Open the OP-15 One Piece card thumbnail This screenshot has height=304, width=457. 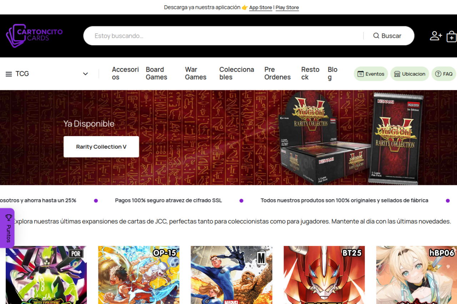(139, 274)
